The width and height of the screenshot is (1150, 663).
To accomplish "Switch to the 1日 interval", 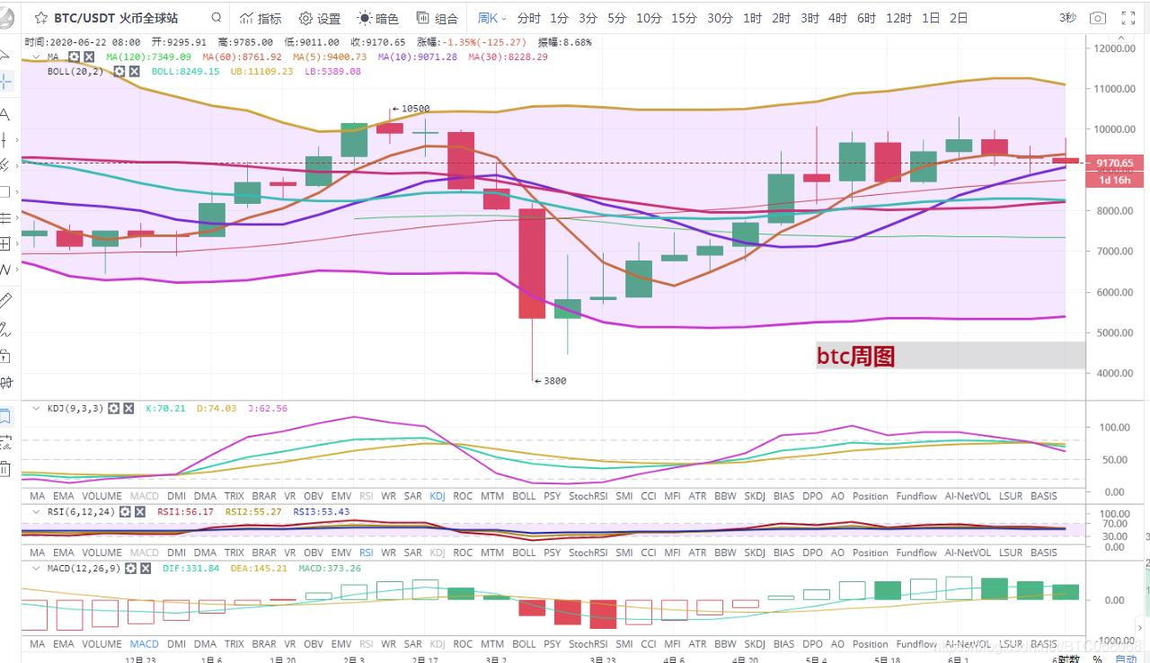I will coord(931,18).
